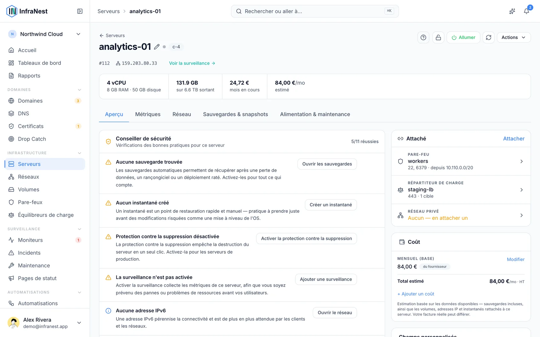The width and height of the screenshot is (540, 337).
Task: Click Ouvrir les sauvegardes button
Action: pos(327,164)
